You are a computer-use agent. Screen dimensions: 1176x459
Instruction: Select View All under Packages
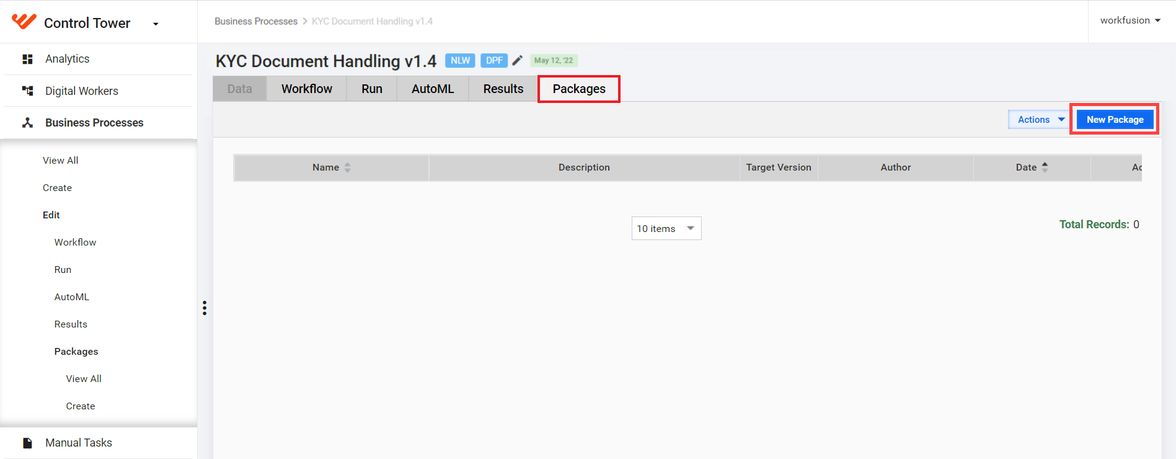pos(84,378)
